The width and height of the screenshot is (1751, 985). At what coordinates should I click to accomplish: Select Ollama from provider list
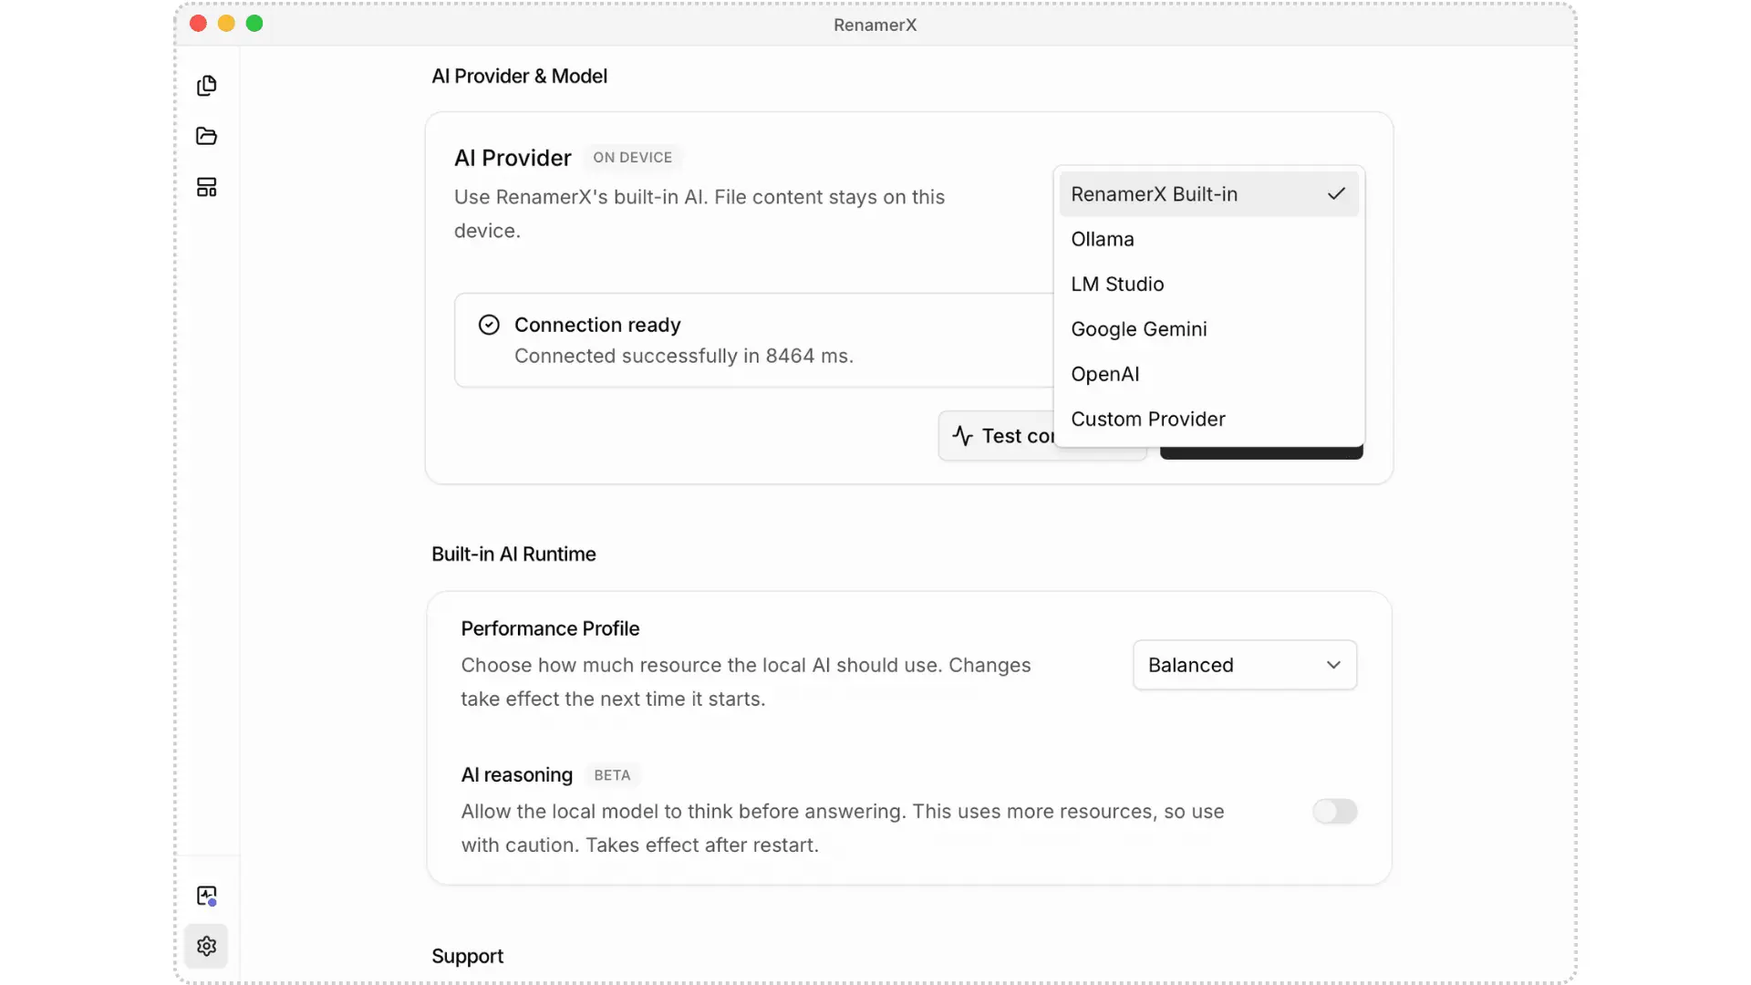click(1209, 239)
